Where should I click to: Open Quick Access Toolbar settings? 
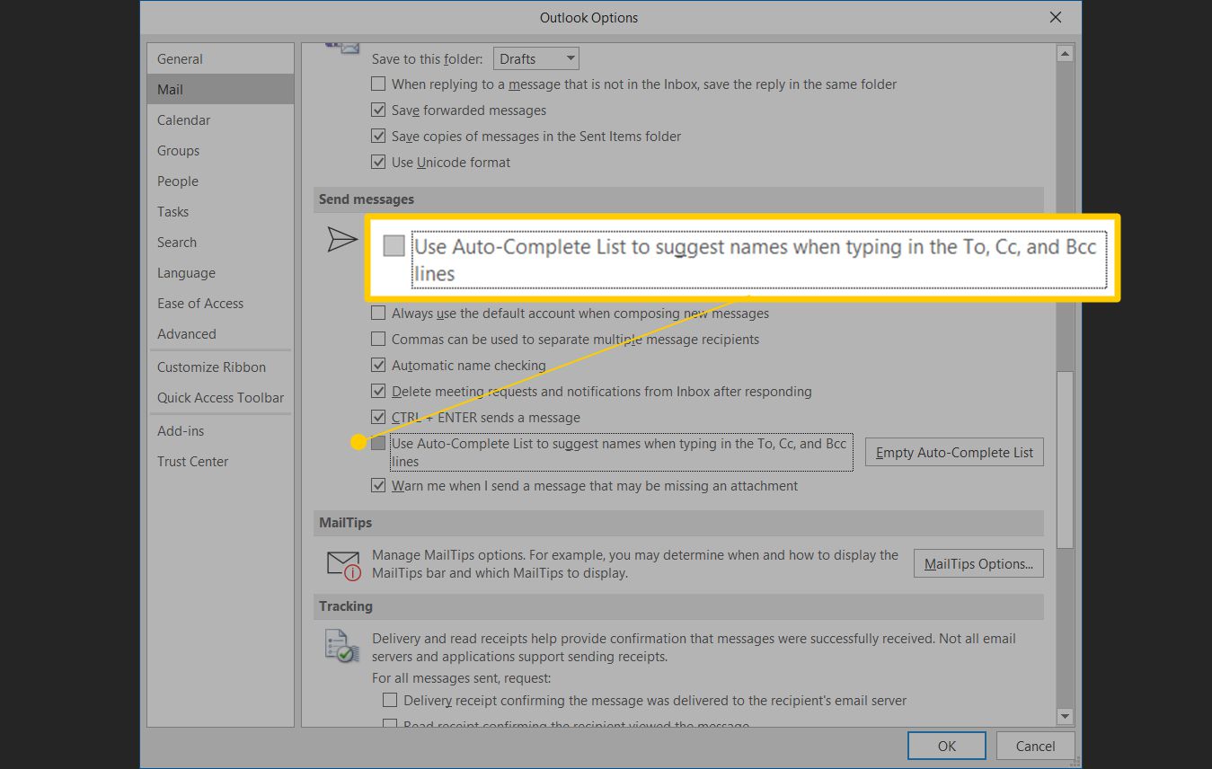point(220,398)
